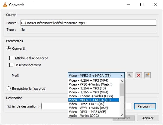This screenshot has height=125, width=163.
Task: Click the profile list scroll up arrow
Action: click(x=122, y=81)
